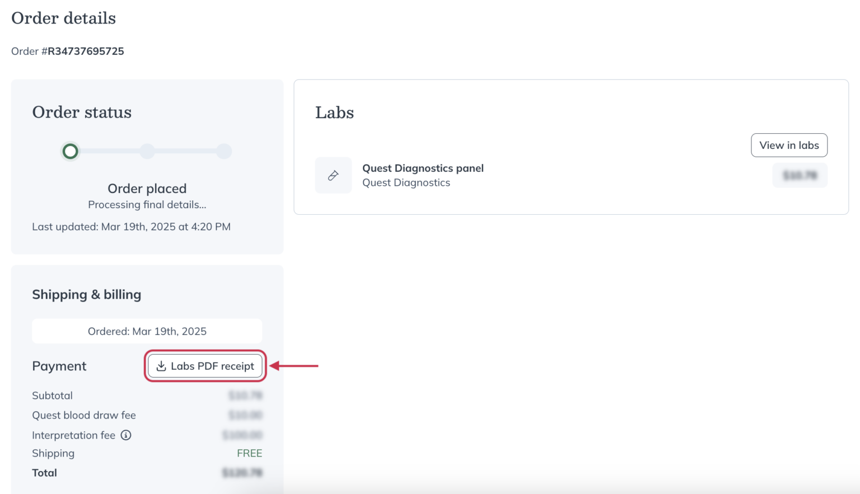Click the blurred price badge in the Labs card
The image size is (860, 494).
pos(800,175)
